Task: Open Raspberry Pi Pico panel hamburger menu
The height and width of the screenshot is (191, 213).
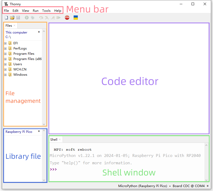Action: coord(39,131)
